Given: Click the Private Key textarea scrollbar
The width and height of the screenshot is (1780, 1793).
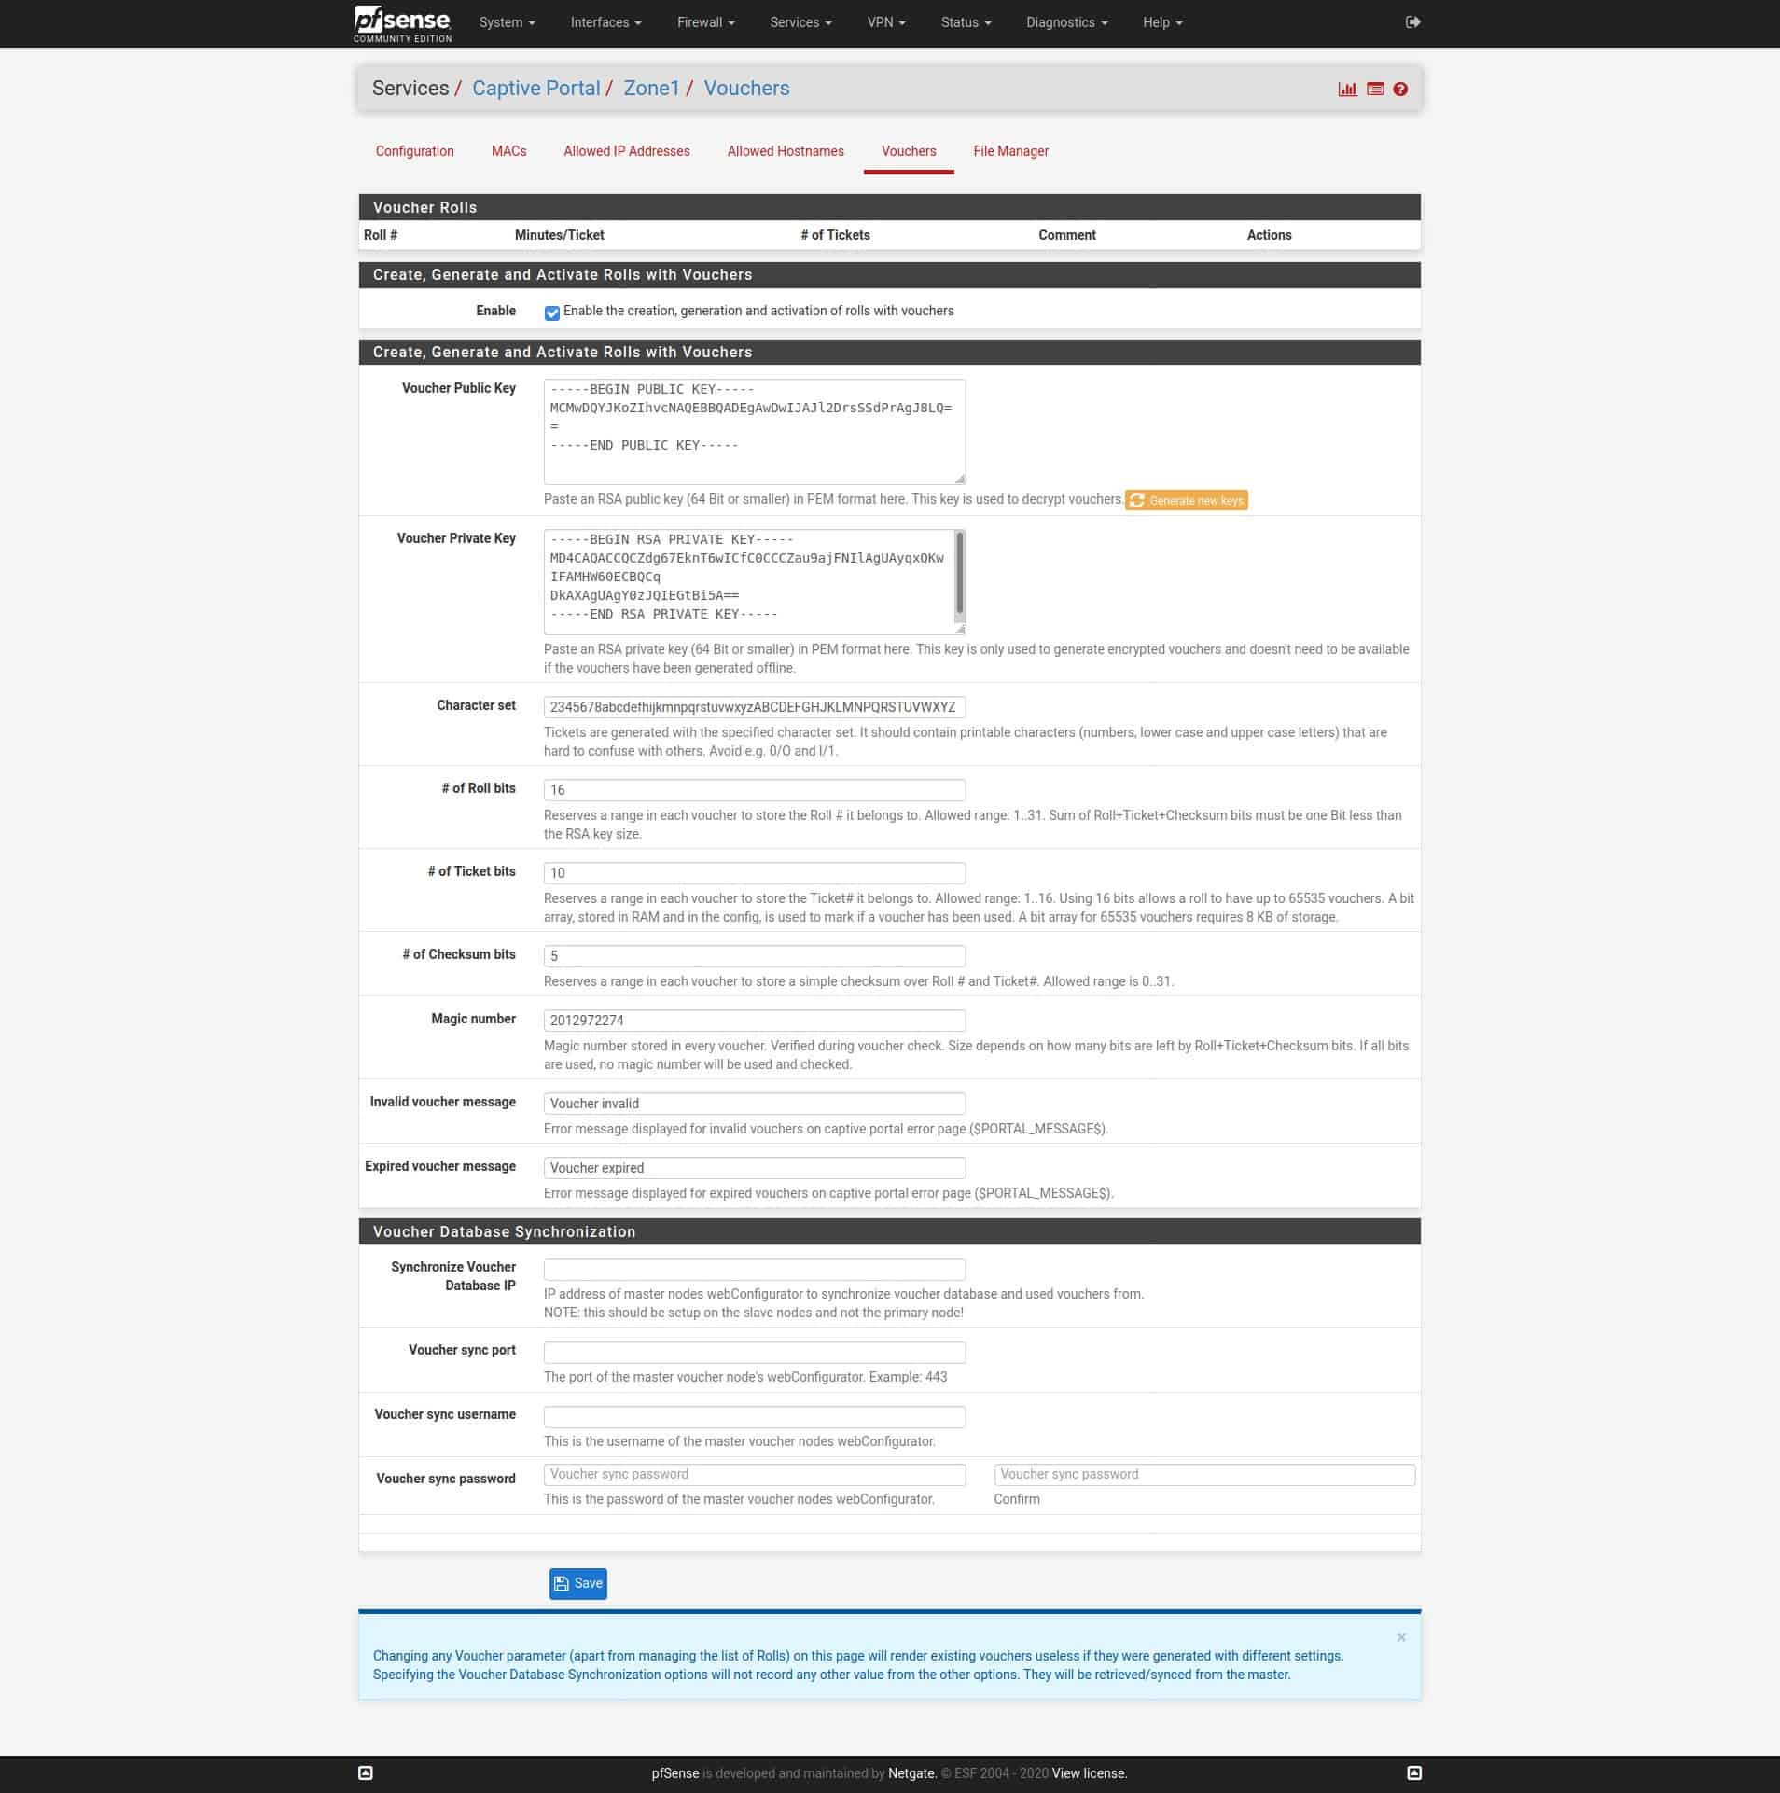Looking at the screenshot, I should point(959,575).
